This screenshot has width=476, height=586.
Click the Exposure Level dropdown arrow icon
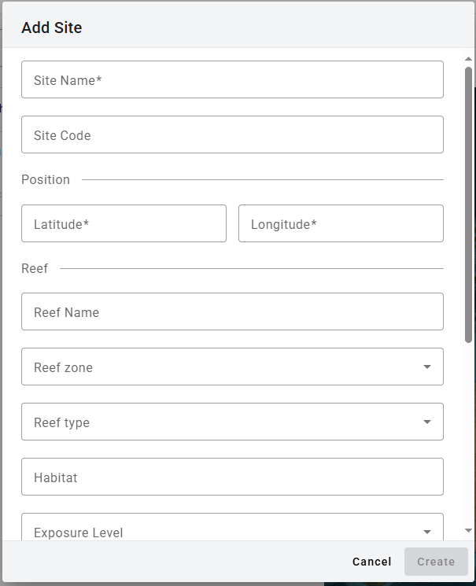(426, 532)
